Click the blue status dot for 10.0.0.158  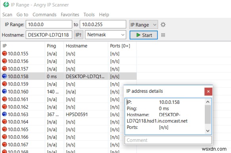pos(4,76)
